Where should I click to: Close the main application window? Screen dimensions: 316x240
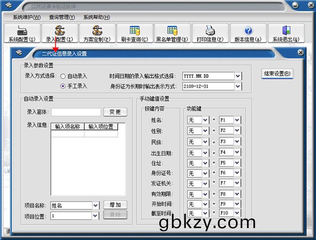coord(311,5)
